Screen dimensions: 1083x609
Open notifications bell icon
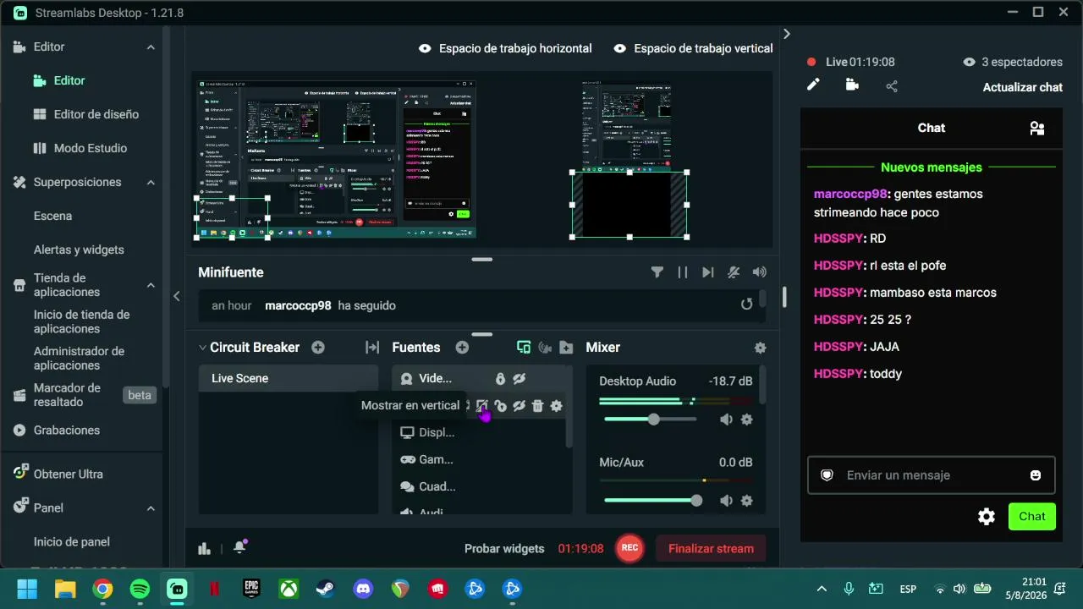coord(240,546)
